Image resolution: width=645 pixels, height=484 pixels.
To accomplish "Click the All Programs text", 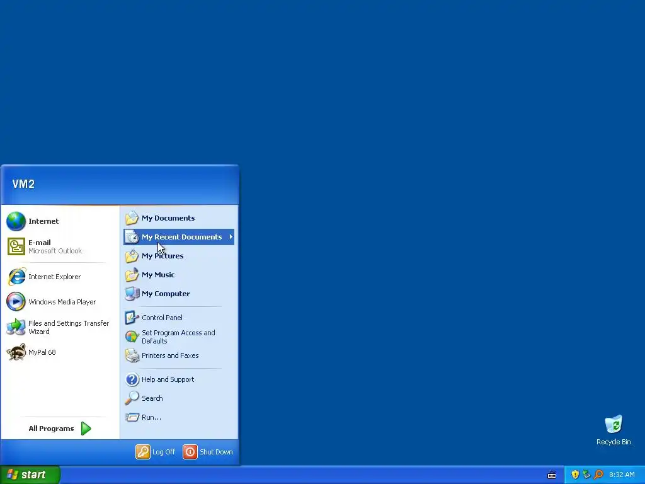I will (x=51, y=429).
